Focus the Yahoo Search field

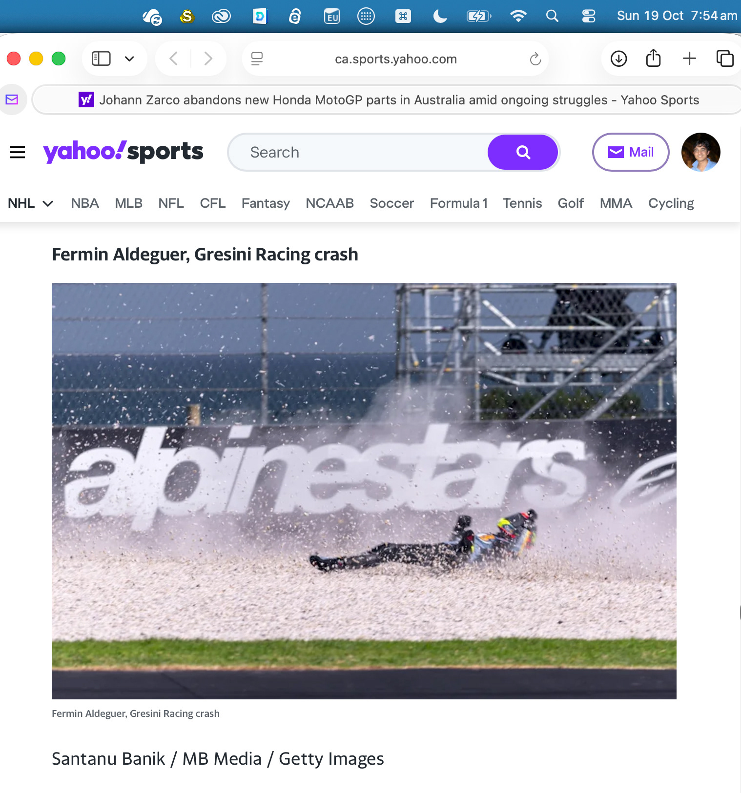[359, 152]
